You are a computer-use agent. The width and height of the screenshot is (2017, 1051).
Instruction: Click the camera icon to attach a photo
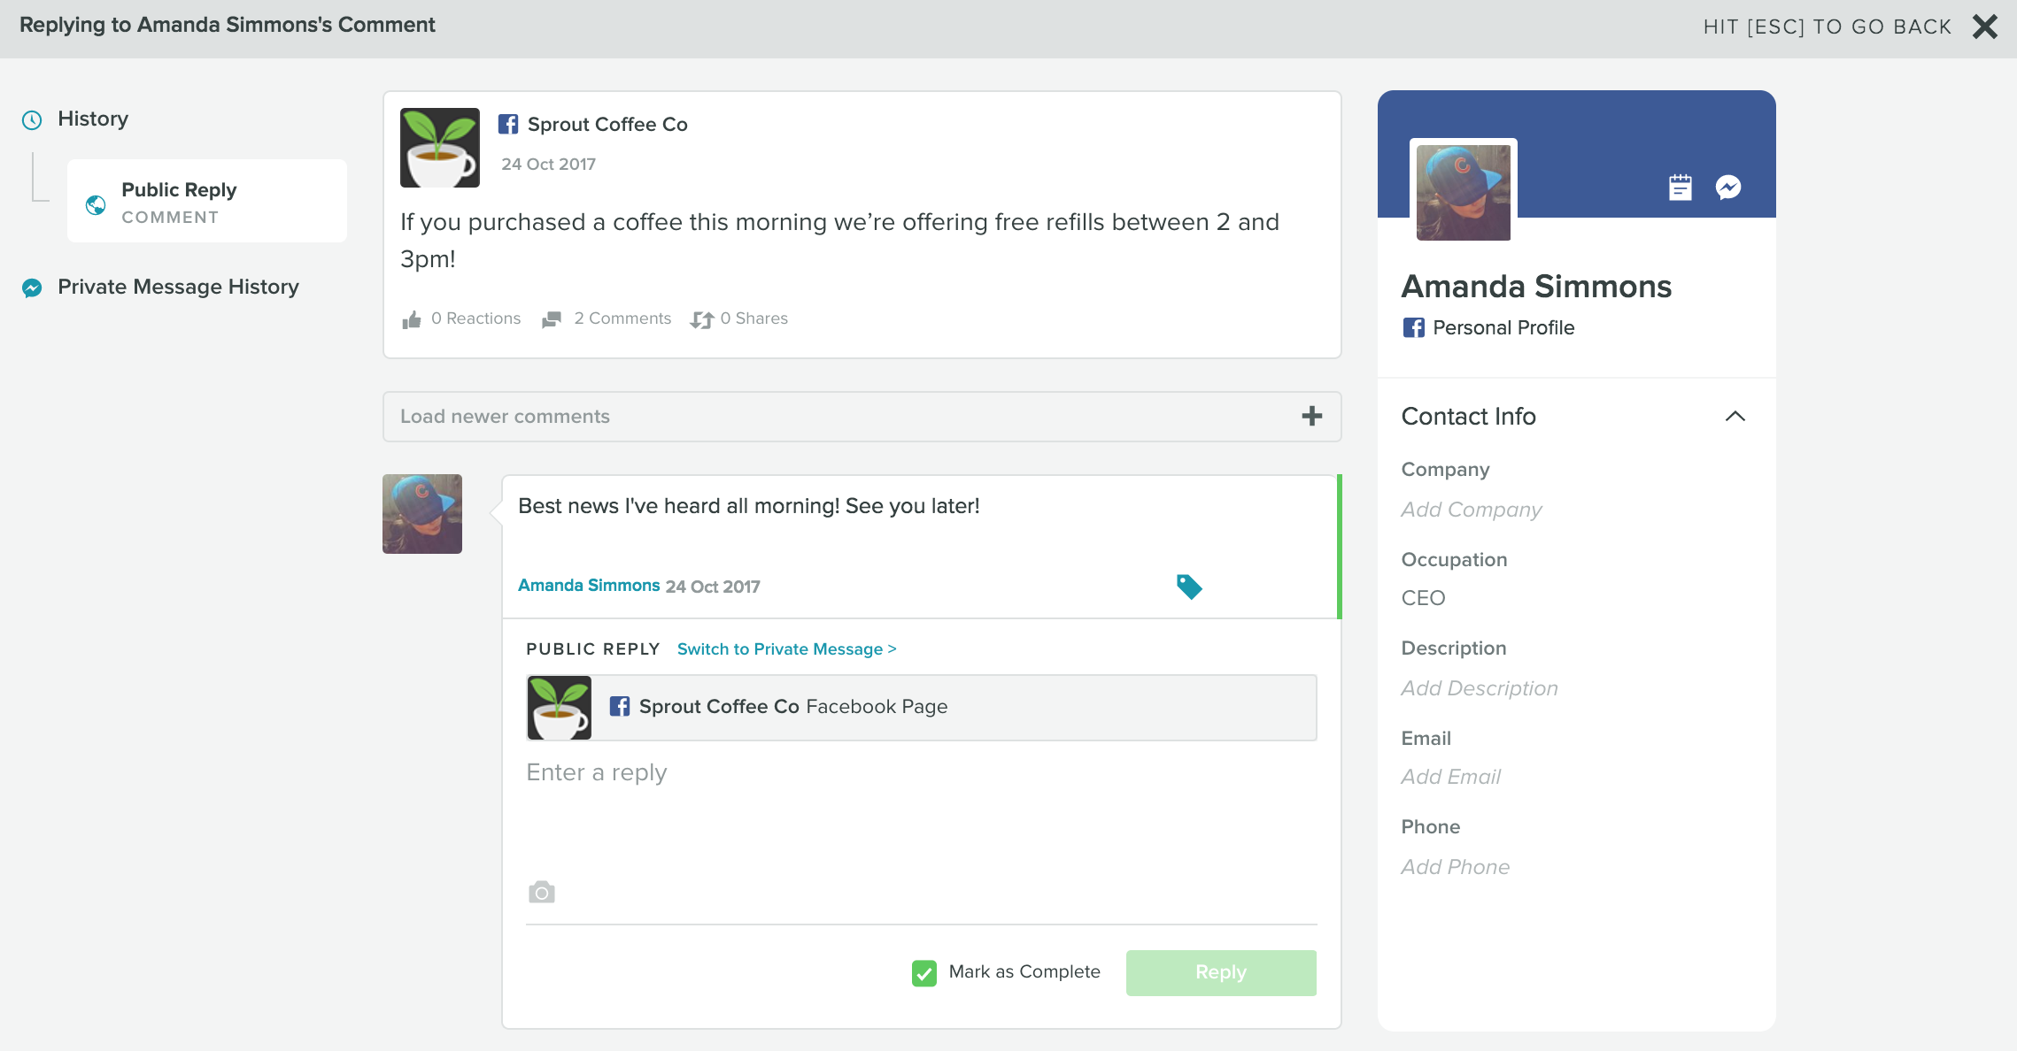tap(542, 892)
